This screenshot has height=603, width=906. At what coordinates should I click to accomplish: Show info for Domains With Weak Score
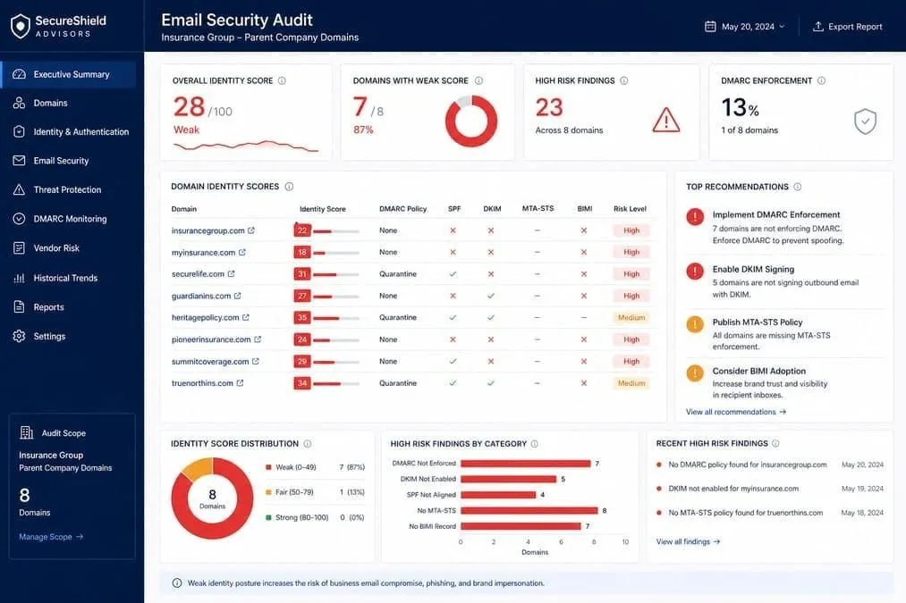point(478,80)
